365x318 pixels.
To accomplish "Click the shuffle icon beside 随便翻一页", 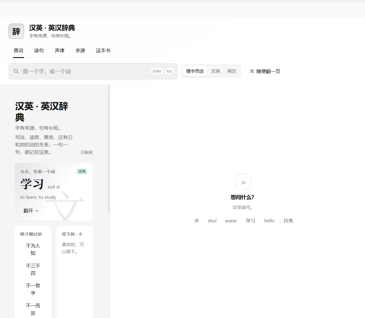I will click(x=251, y=71).
